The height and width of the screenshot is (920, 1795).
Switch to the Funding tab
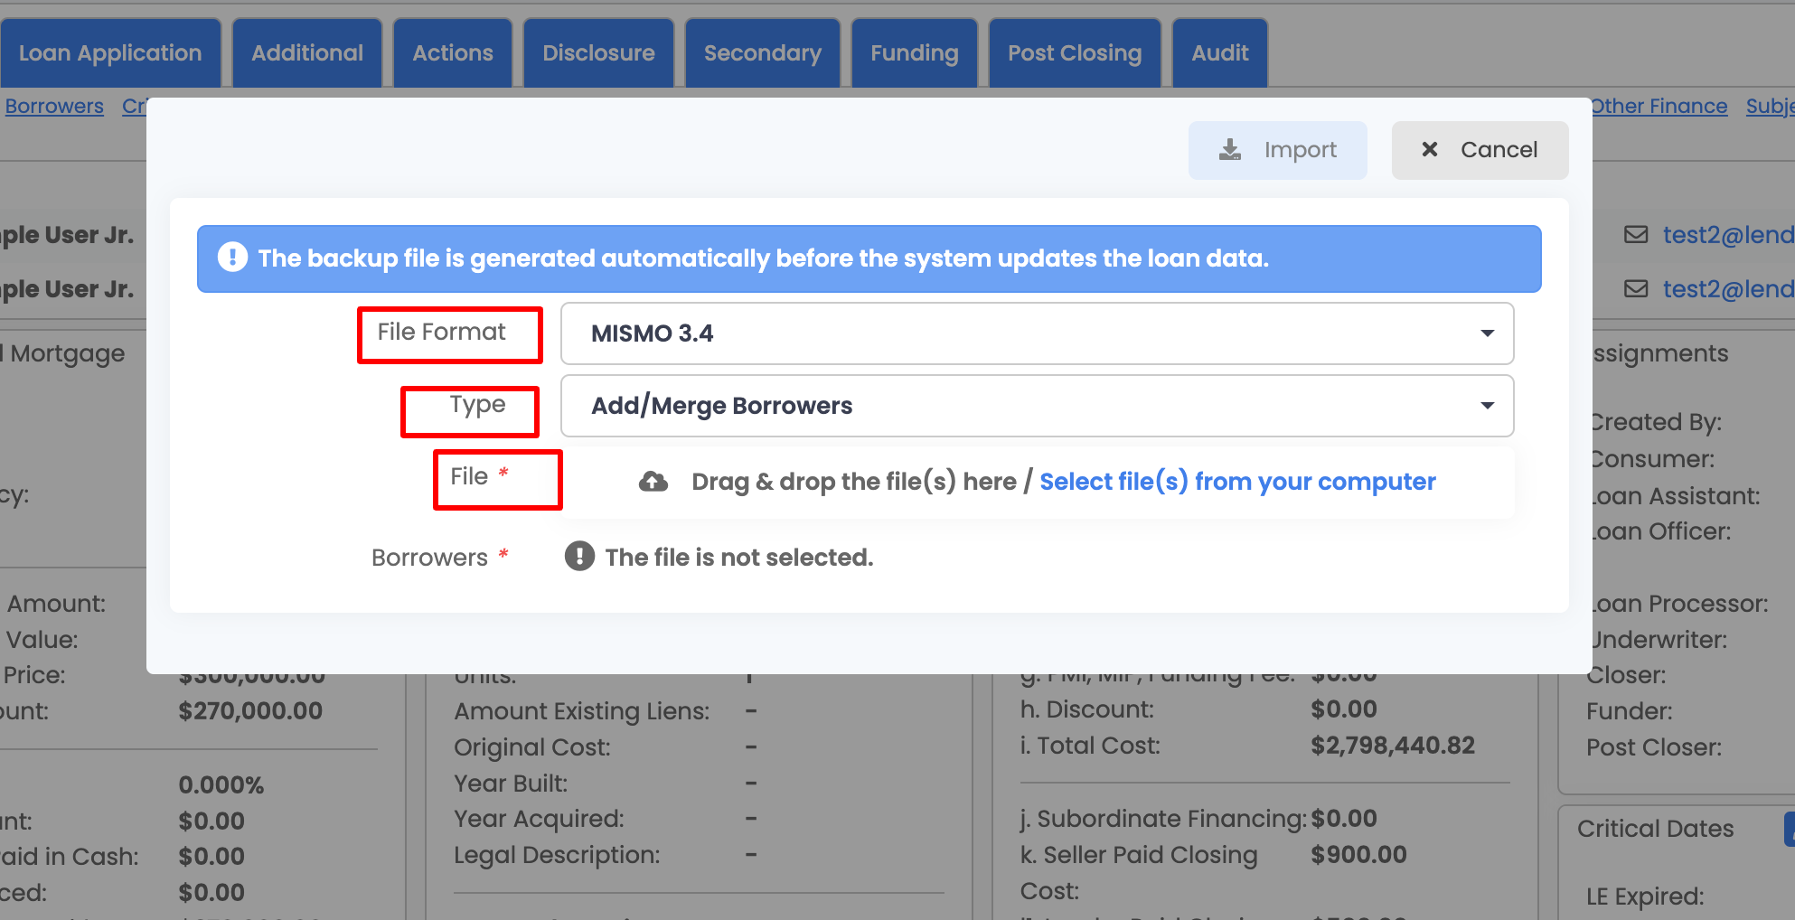(914, 52)
